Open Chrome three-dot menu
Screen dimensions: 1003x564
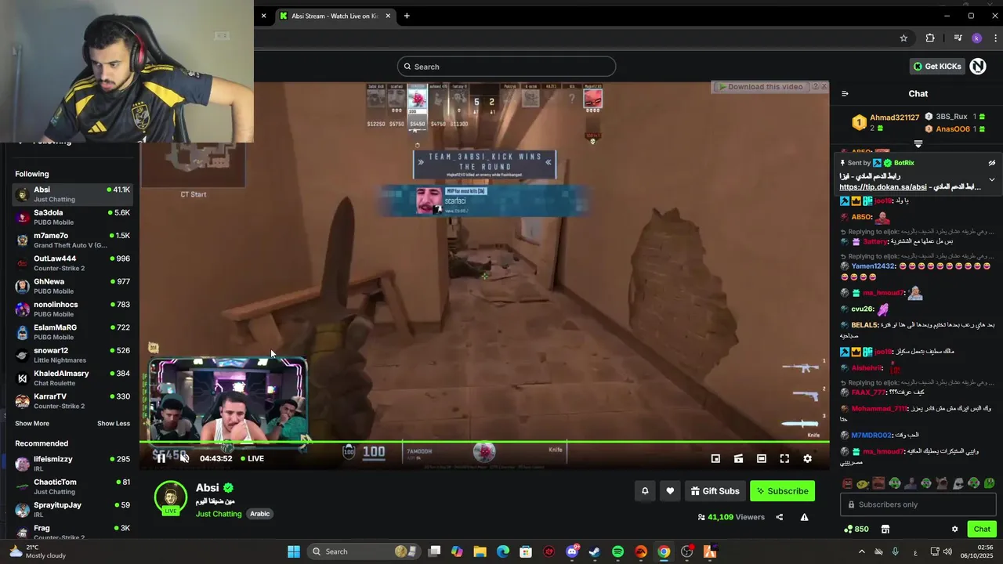tap(995, 38)
